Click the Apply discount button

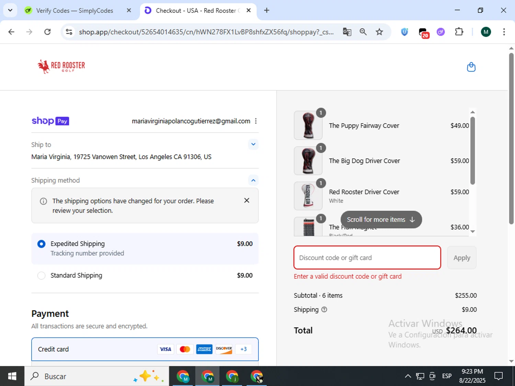pos(462,258)
